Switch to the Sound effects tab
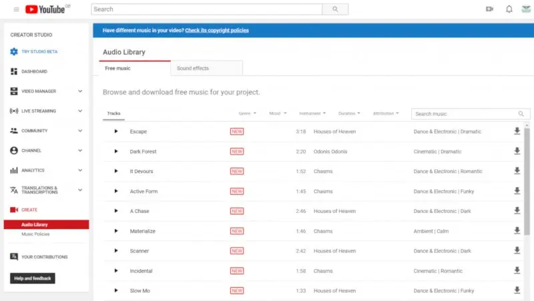 click(207, 68)
